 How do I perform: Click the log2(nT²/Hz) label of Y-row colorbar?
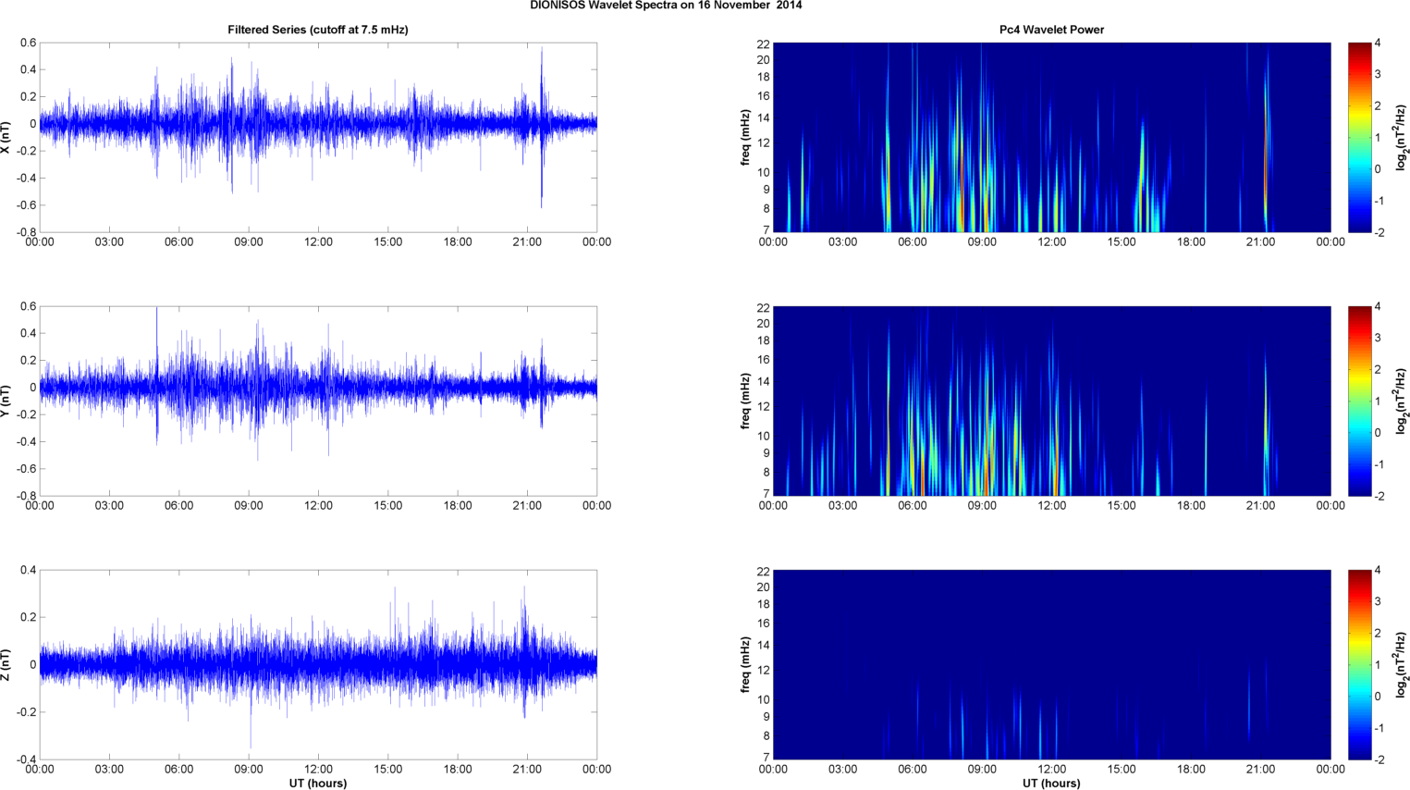(x=1402, y=401)
